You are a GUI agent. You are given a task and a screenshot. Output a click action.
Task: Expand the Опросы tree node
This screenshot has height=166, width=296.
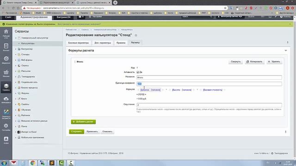pos(16,65)
